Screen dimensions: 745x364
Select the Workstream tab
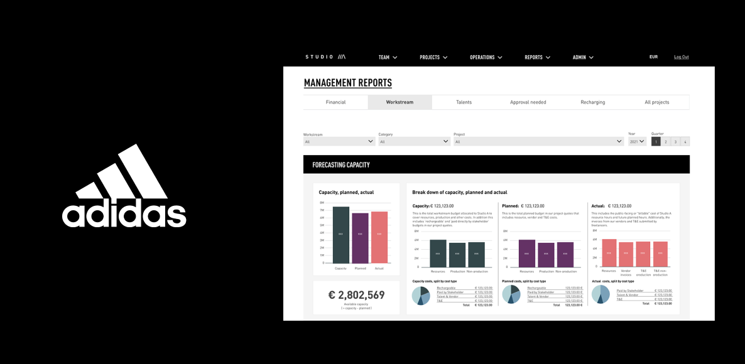[x=400, y=102]
